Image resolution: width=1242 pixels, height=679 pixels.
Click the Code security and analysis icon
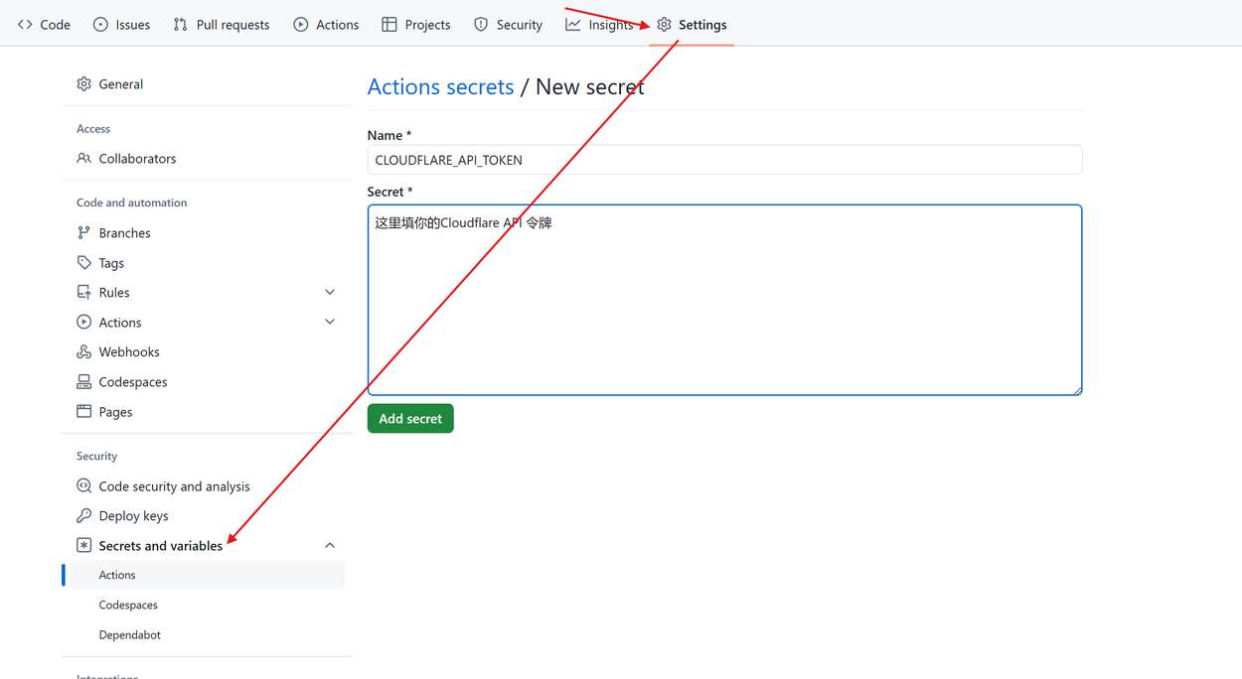click(x=83, y=485)
